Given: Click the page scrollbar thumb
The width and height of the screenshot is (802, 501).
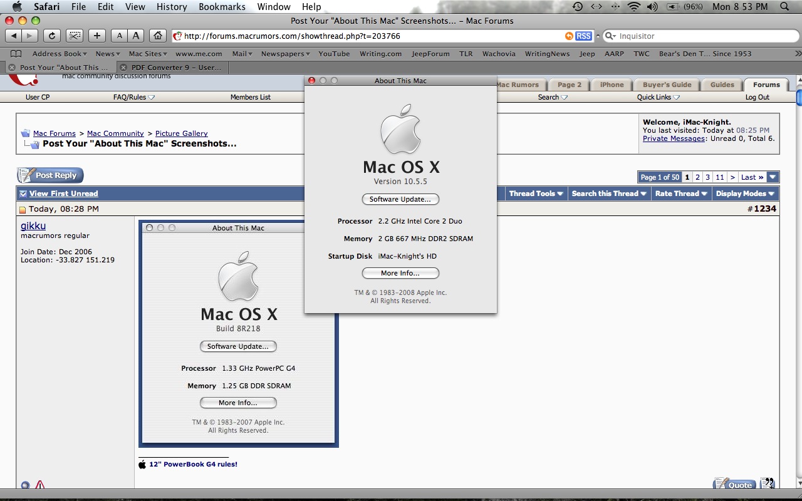Looking at the screenshot, I should pos(799,98).
